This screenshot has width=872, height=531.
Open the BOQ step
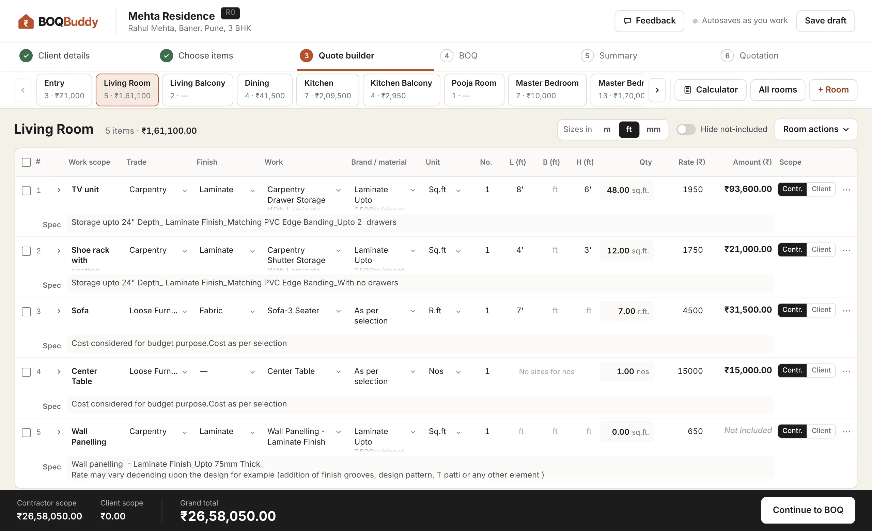tap(459, 55)
